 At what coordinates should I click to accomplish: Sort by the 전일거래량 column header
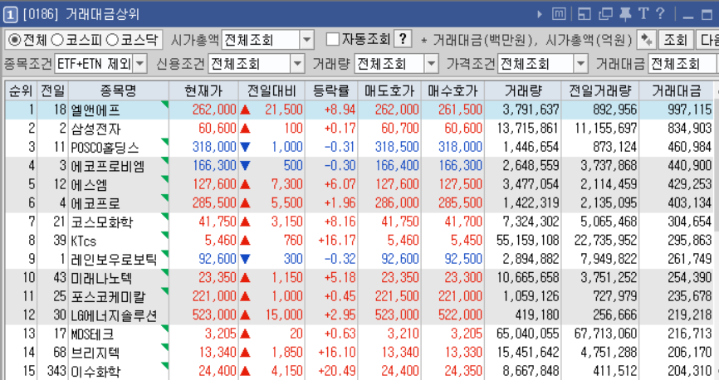[x=599, y=90]
